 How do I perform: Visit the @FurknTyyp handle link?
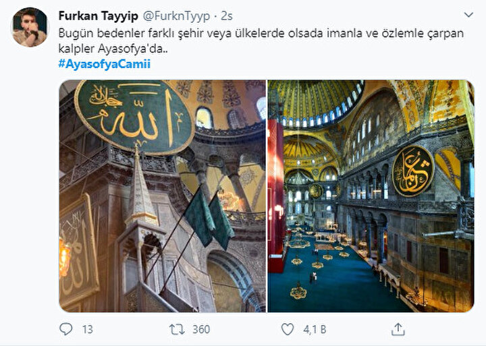pos(176,16)
